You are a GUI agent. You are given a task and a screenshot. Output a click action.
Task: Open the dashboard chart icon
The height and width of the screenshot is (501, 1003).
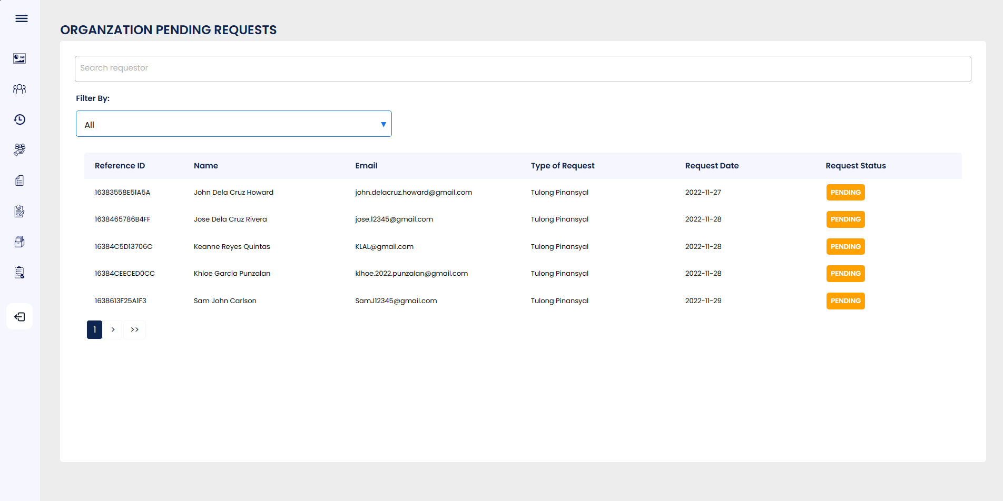[19, 58]
